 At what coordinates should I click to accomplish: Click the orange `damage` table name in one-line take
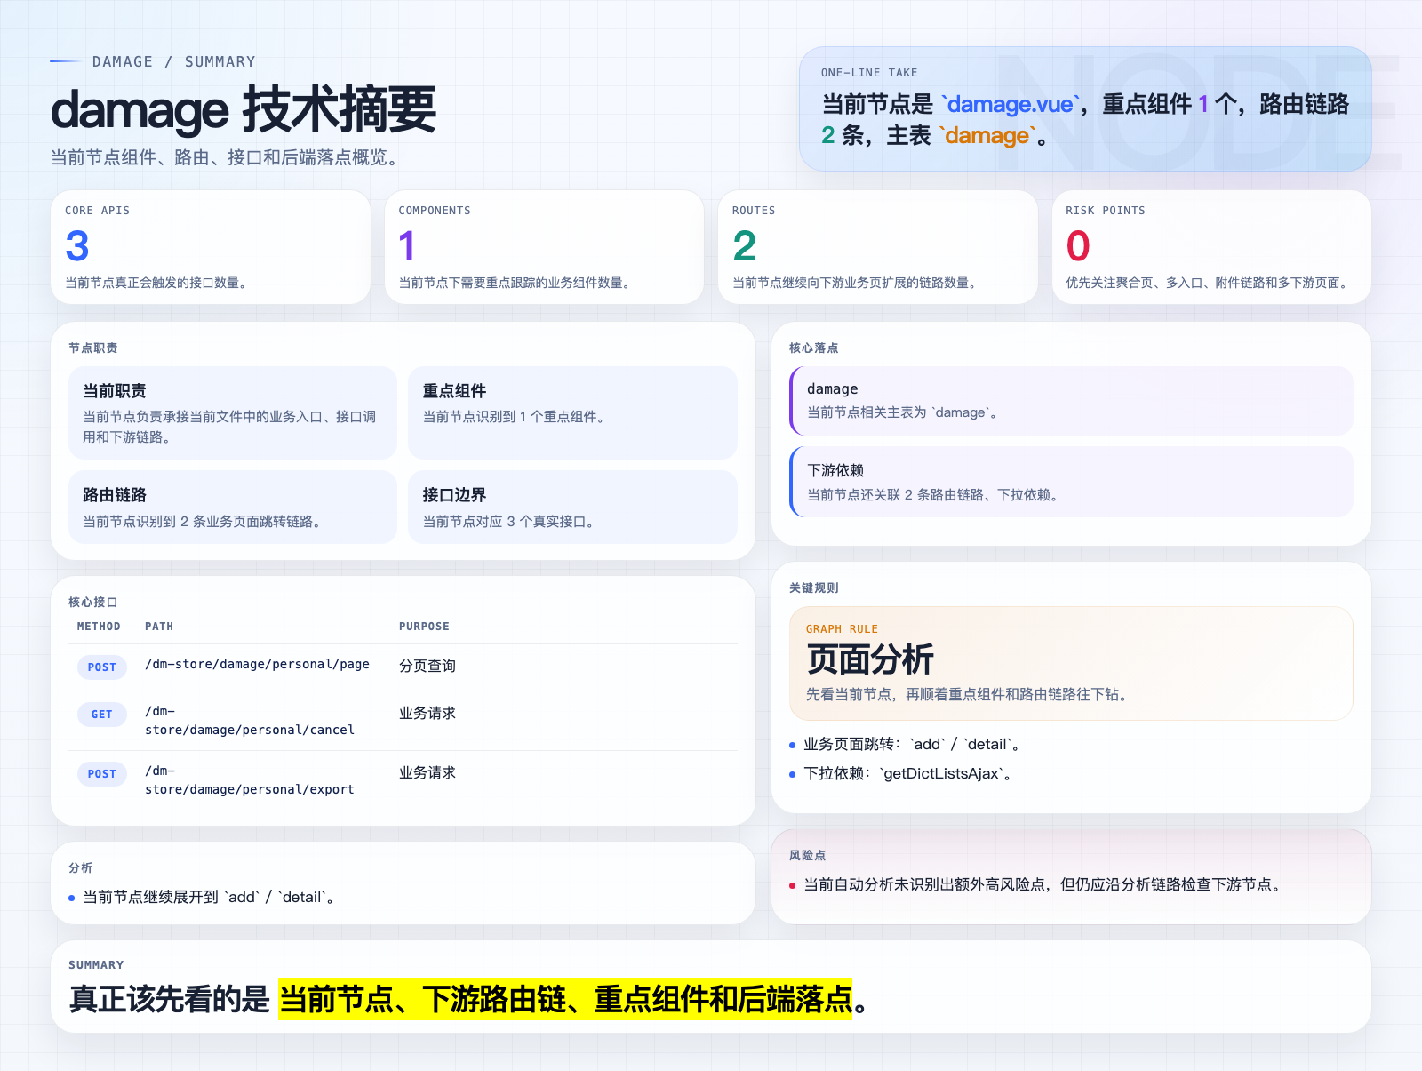tap(987, 135)
